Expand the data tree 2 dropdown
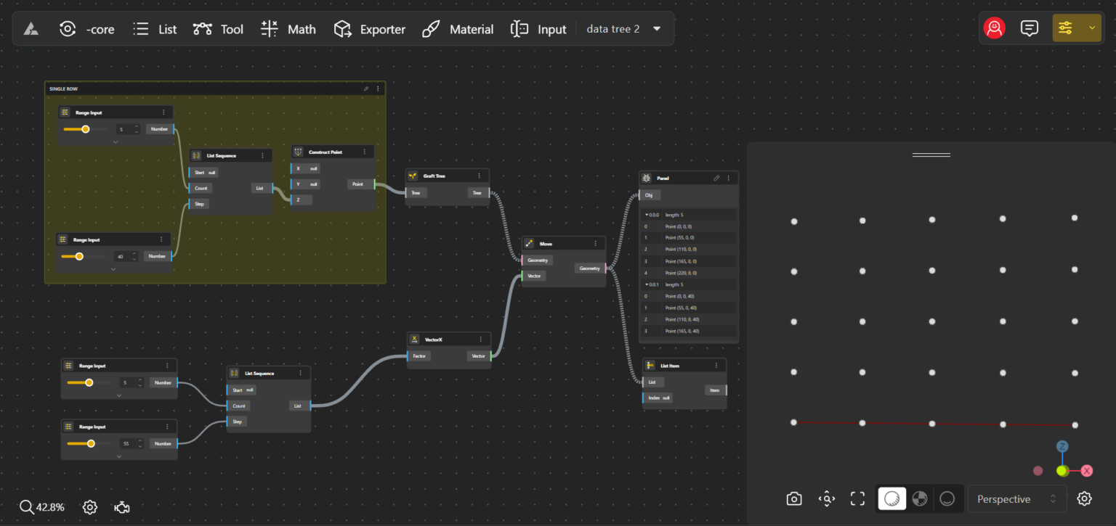 (x=656, y=28)
